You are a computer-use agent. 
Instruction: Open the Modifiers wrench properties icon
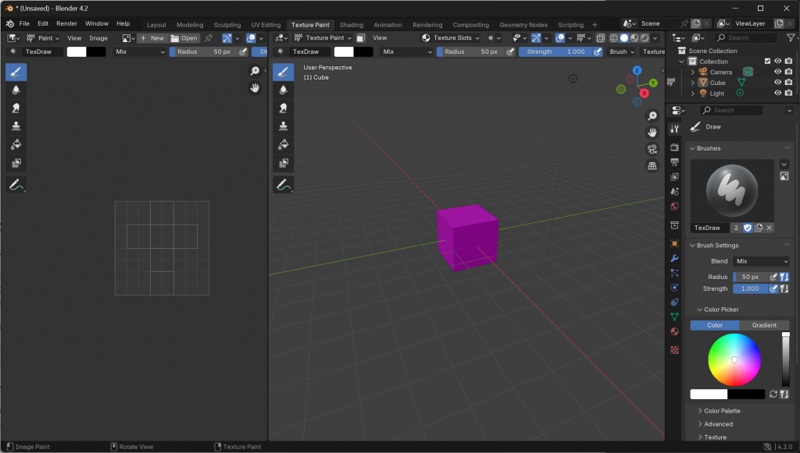pos(674,258)
